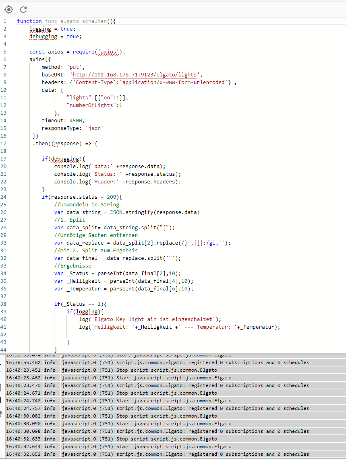
Task: Click the if(_Status == 1) condition
Action: 80,304
